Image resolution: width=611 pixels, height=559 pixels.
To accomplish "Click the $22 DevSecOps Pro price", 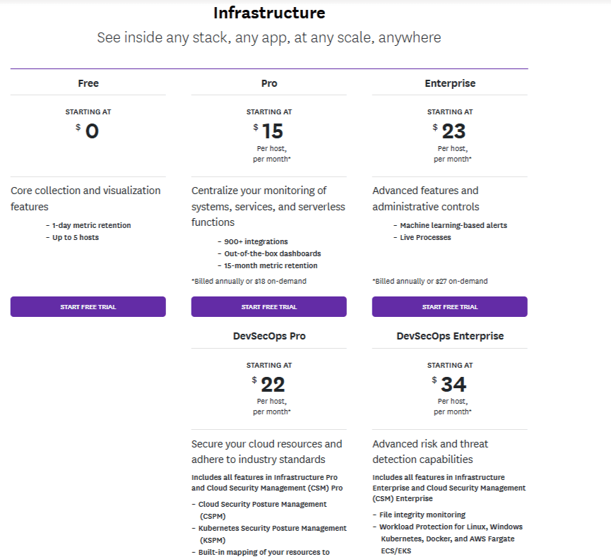I will coord(272,385).
